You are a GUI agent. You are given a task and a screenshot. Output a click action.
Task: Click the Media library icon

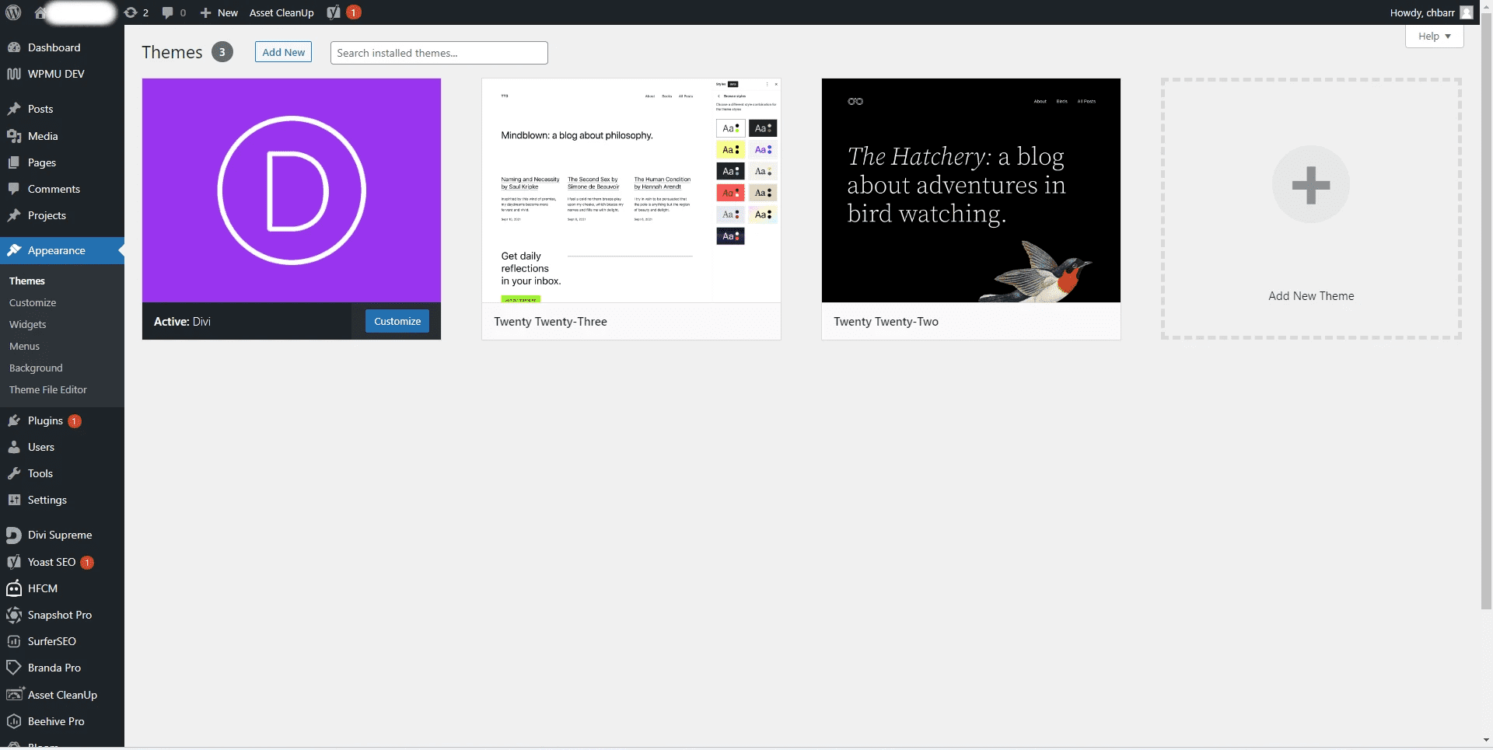tap(13, 136)
